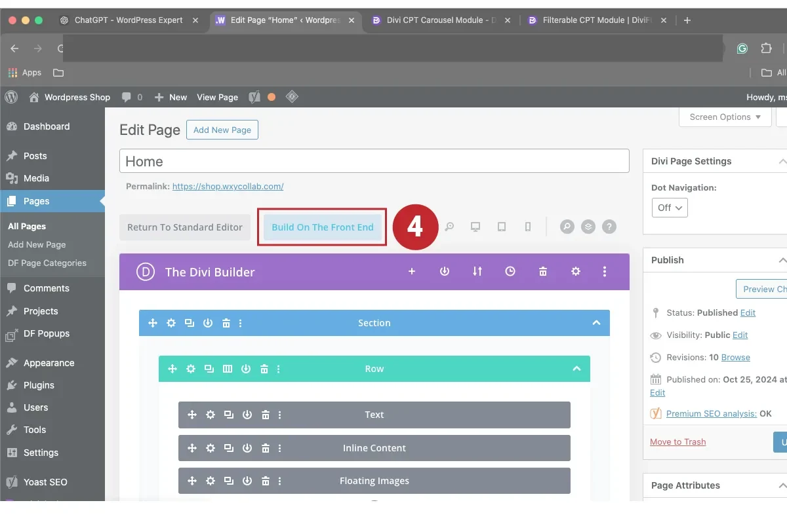Image resolution: width=787 pixels, height=524 pixels.
Task: Duplicate the Text module with its copy icon
Action: point(229,415)
